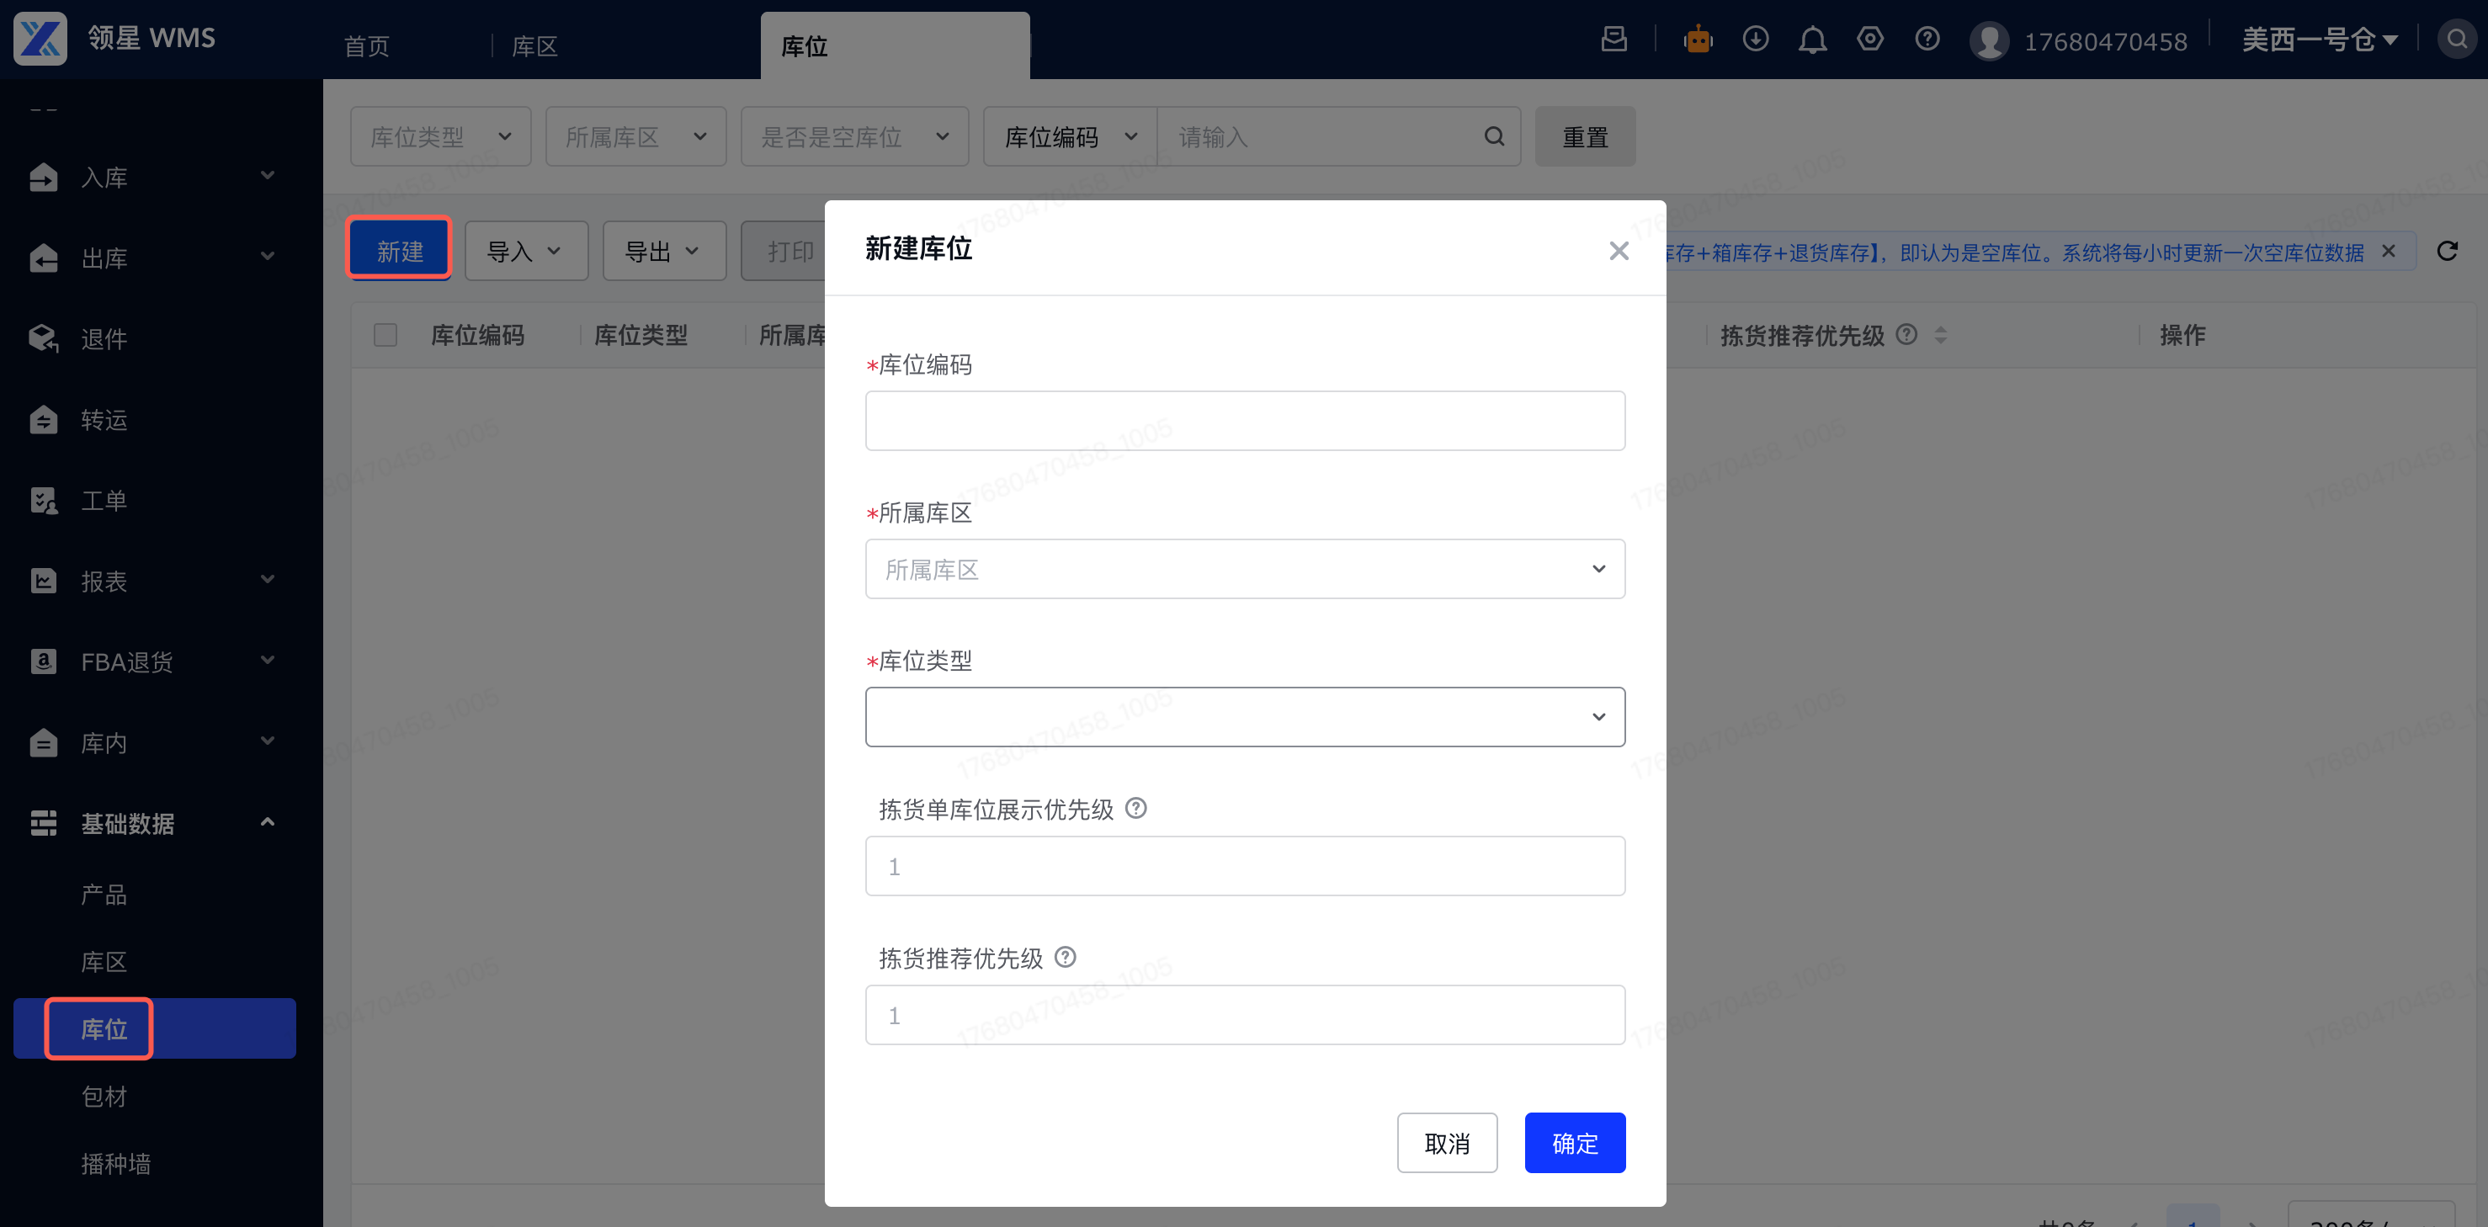Screen dimensions: 2488x1227
Task: Sort by 拣货推荐优先级 column arrows
Action: tap(1940, 335)
